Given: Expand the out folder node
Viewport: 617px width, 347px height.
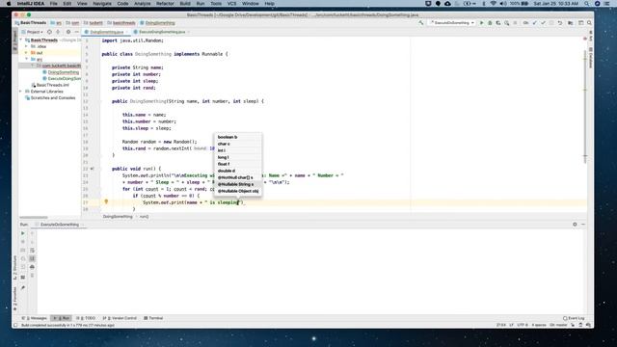Looking at the screenshot, I should tap(26, 53).
